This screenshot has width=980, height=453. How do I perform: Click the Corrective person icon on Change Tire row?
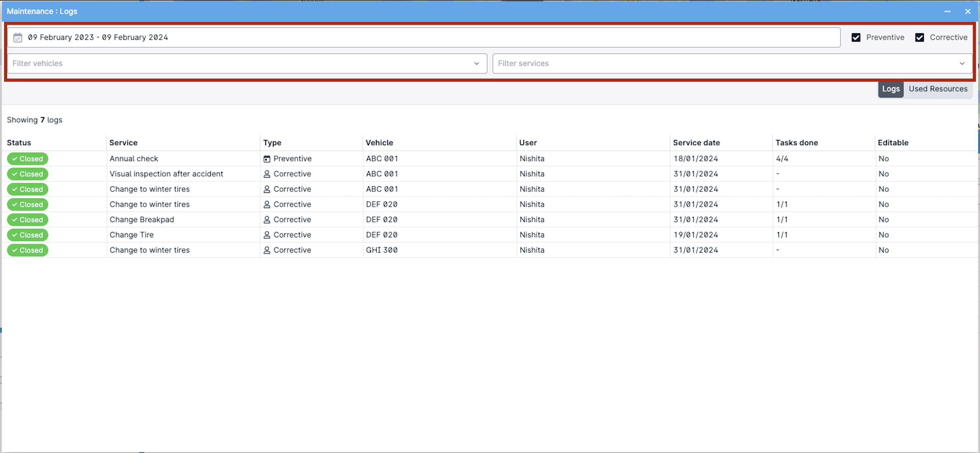coord(267,234)
